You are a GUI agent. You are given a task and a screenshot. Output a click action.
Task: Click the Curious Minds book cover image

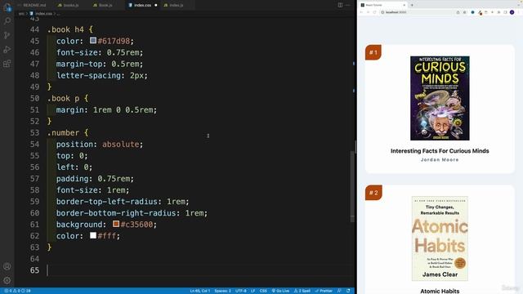[x=440, y=98]
